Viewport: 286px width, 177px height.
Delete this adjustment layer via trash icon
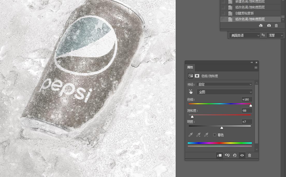point(249,155)
